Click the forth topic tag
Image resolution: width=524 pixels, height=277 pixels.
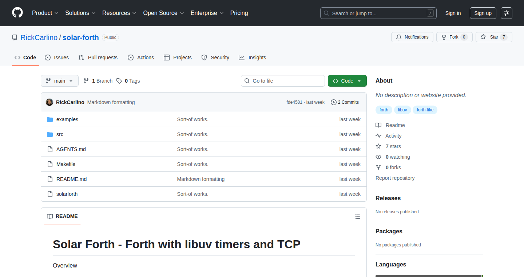coord(384,110)
